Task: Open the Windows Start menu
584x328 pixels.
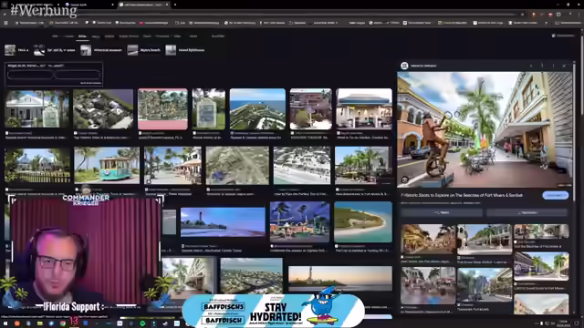Action: click(5, 323)
